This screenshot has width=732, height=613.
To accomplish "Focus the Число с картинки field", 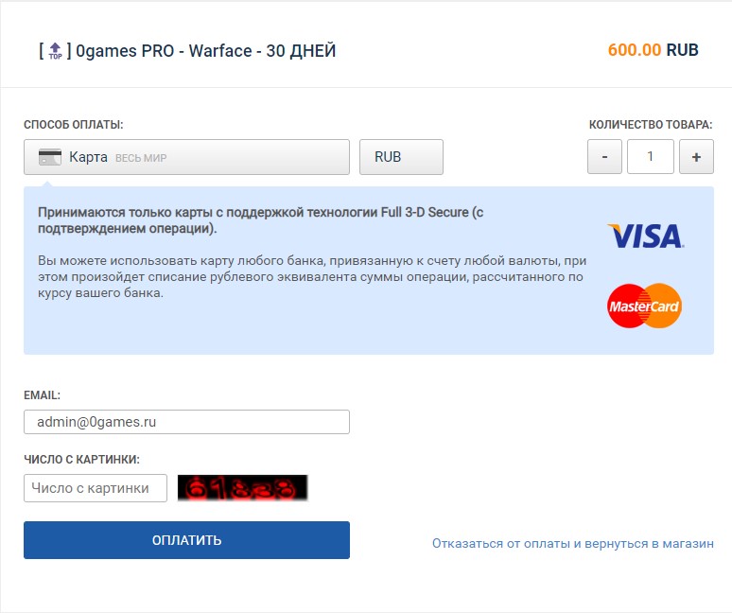I will coord(96,488).
